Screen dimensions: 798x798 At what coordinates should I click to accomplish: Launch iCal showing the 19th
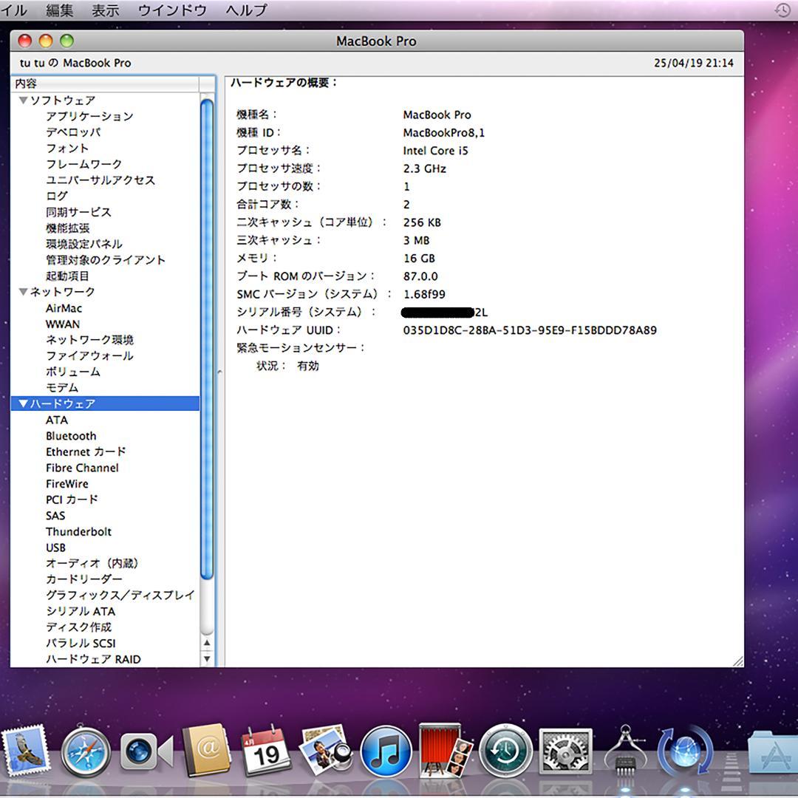tap(266, 754)
